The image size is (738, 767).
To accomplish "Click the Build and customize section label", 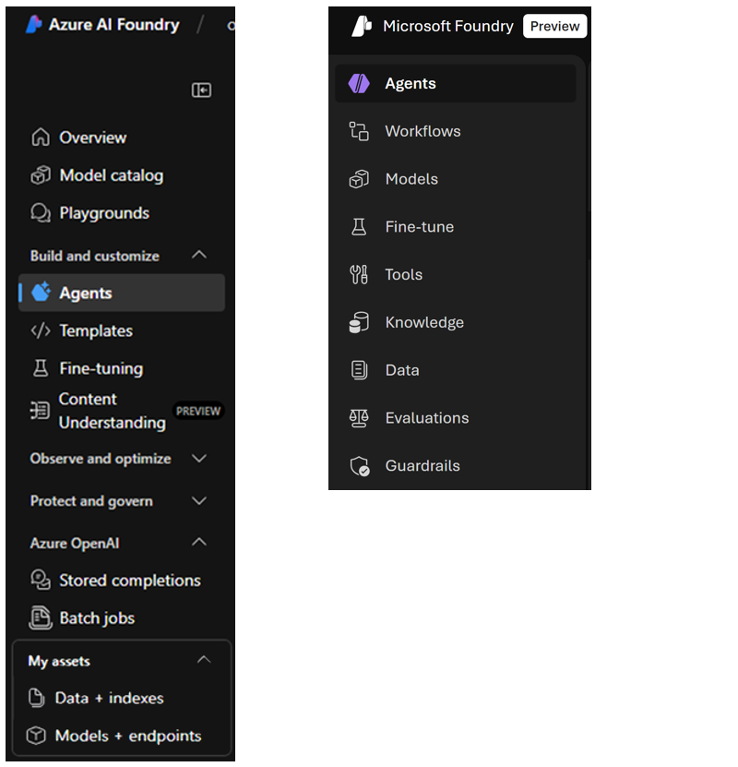I will [x=95, y=256].
